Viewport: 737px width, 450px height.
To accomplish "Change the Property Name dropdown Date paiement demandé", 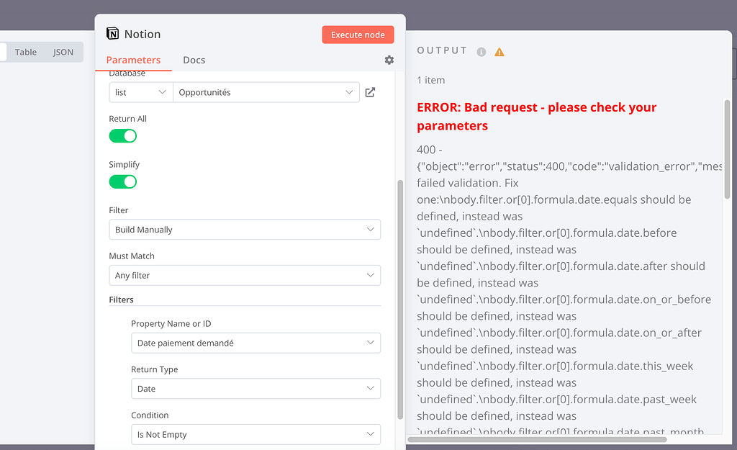I will click(x=256, y=343).
